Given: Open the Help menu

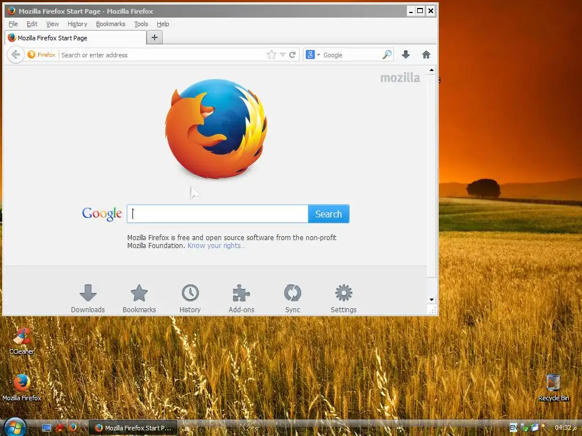Looking at the screenshot, I should 163,24.
